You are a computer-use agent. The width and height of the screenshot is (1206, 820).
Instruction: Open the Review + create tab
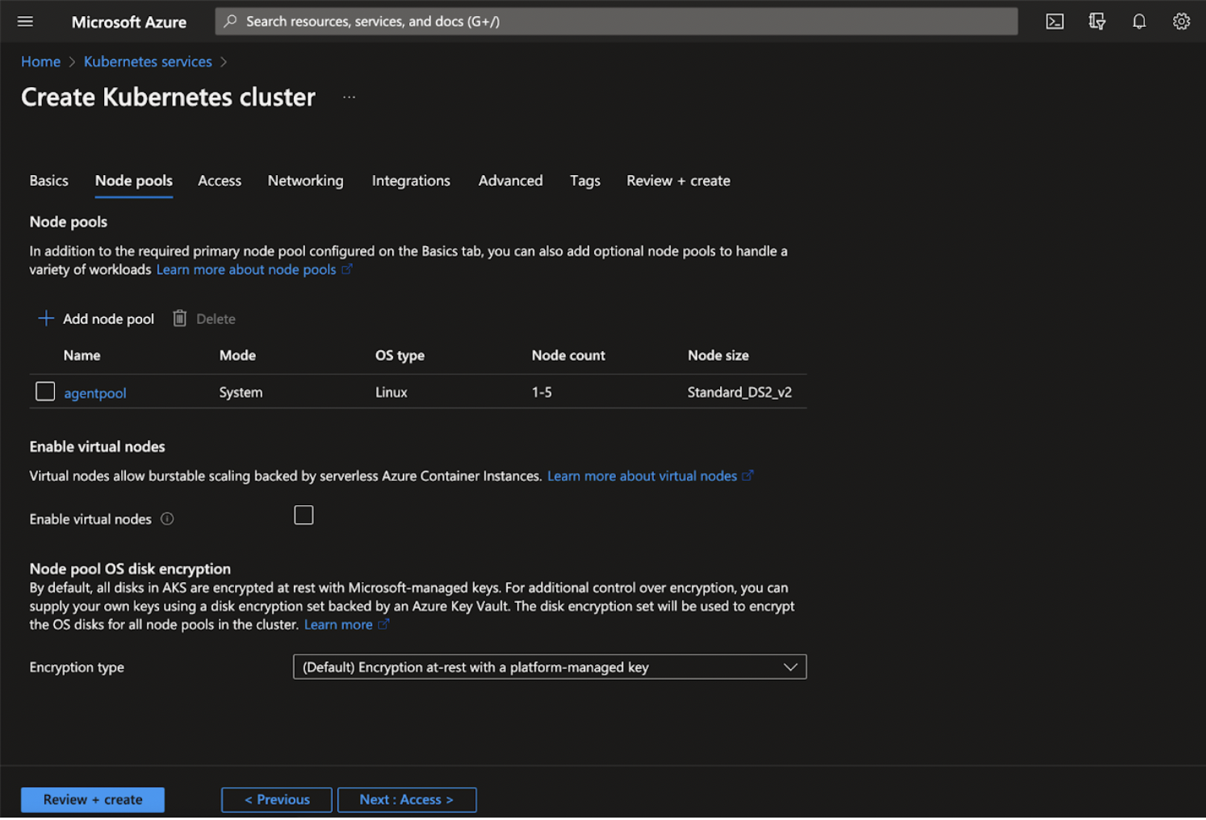click(x=678, y=181)
